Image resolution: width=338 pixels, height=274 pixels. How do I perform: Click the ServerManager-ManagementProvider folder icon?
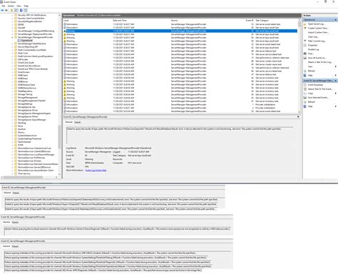[16, 37]
